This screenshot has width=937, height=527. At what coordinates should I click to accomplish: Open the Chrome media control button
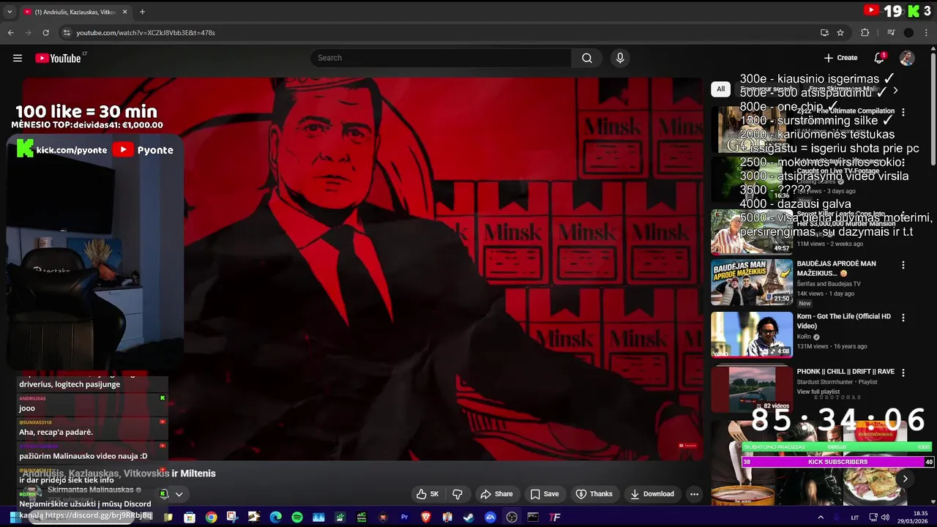coord(891,33)
